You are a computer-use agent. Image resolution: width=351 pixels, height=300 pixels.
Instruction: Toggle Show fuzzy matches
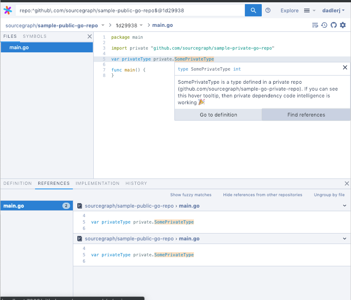[191, 195]
